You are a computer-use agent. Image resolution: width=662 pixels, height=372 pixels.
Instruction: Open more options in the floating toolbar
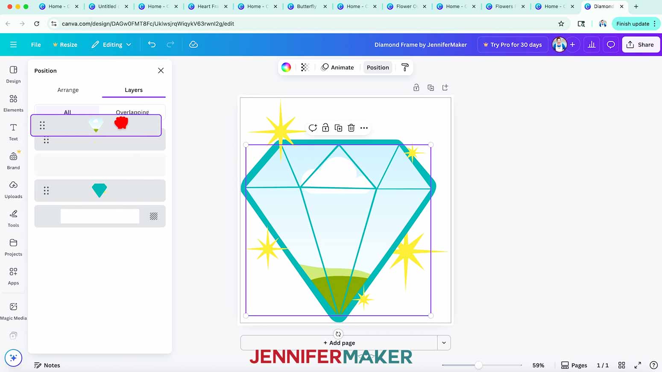(364, 128)
